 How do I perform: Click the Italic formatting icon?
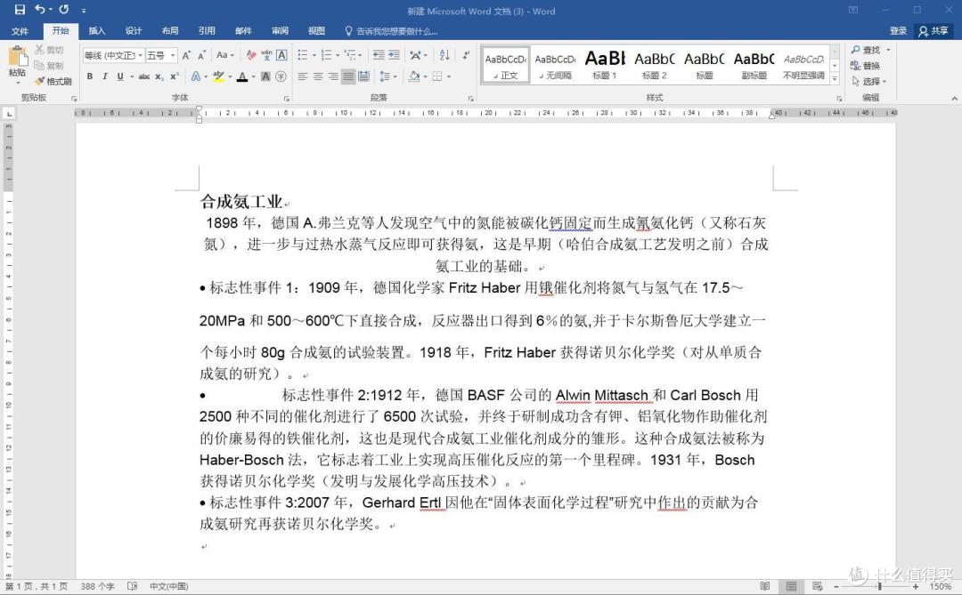[105, 76]
